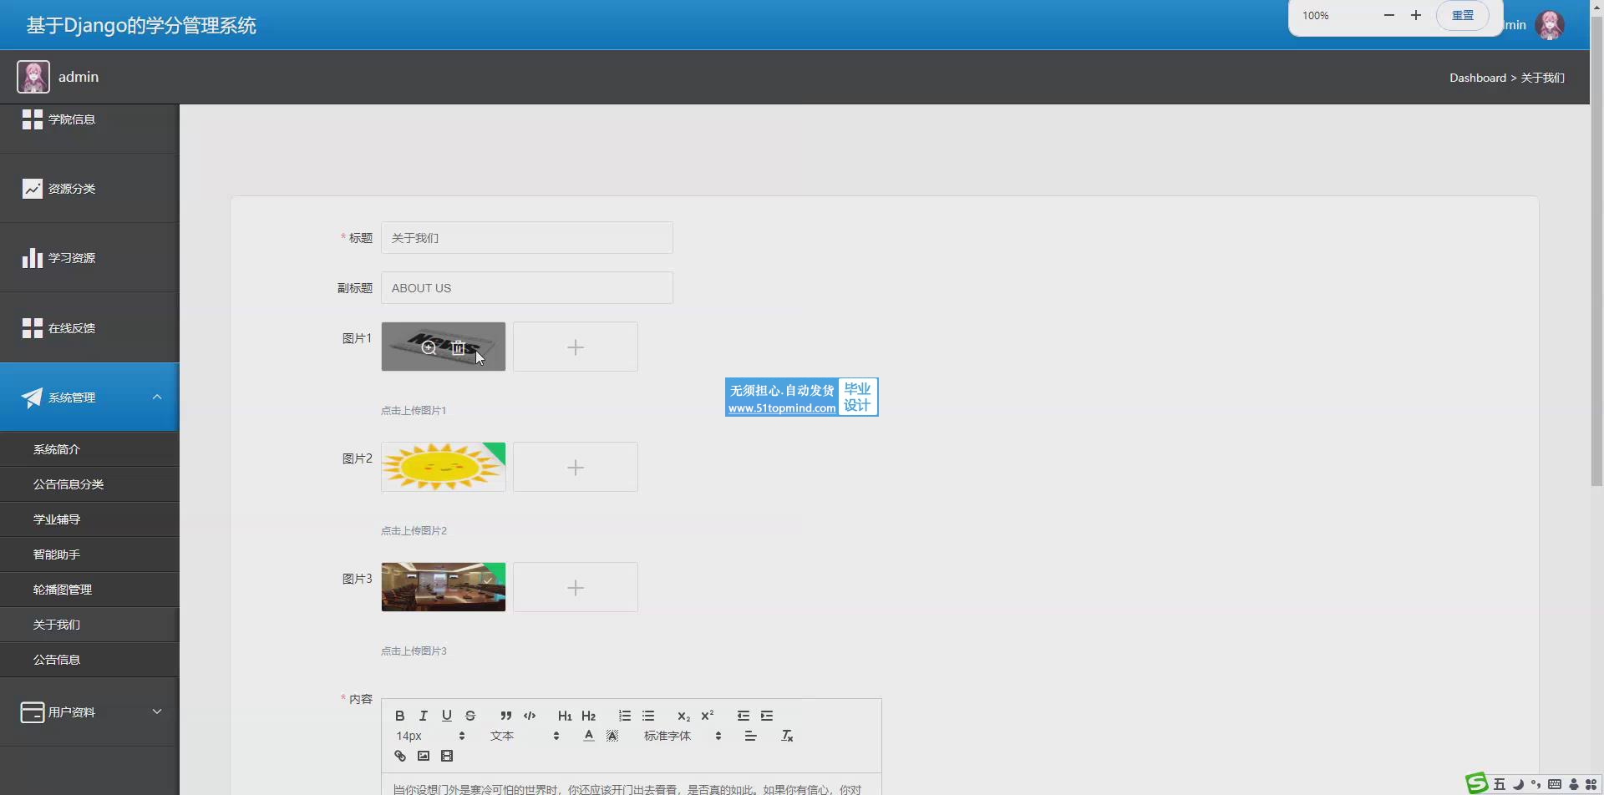Open 资源分类 in the sidebar
The image size is (1604, 795).
tap(89, 189)
